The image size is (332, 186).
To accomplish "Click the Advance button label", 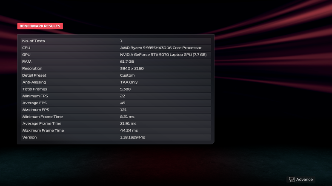I will (304, 180).
